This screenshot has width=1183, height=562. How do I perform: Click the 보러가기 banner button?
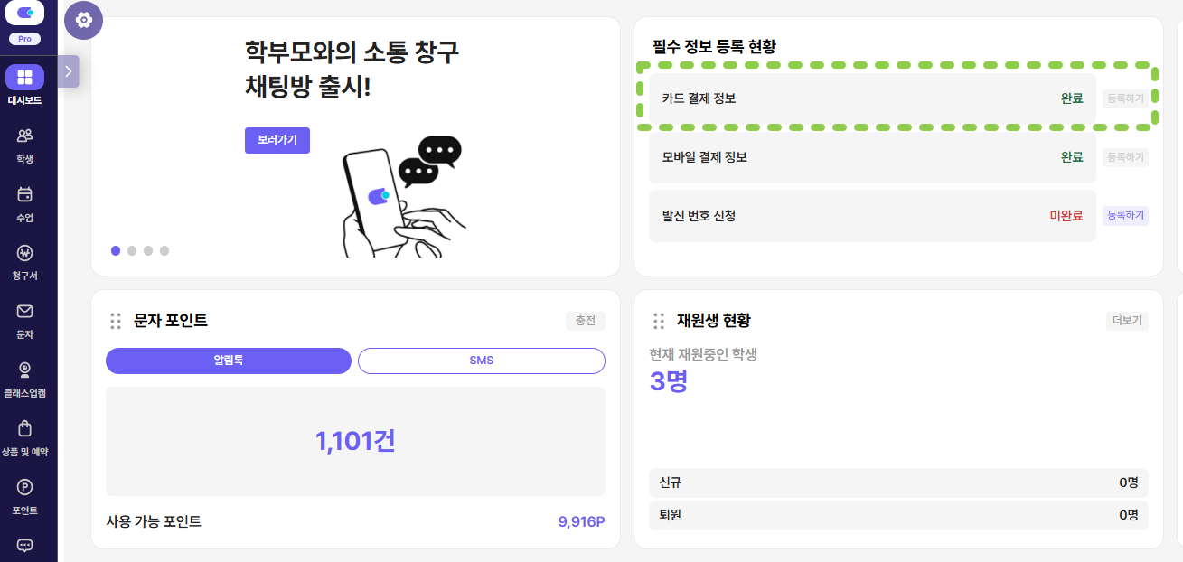click(277, 140)
